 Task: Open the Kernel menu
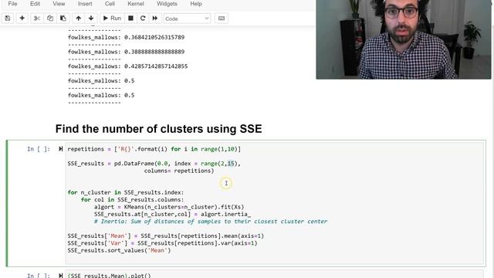[x=136, y=4]
